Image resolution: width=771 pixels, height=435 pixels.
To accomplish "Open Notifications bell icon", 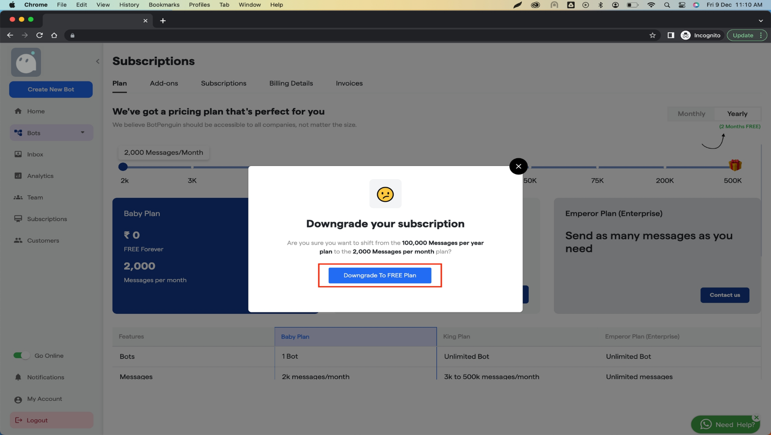I will 18,377.
